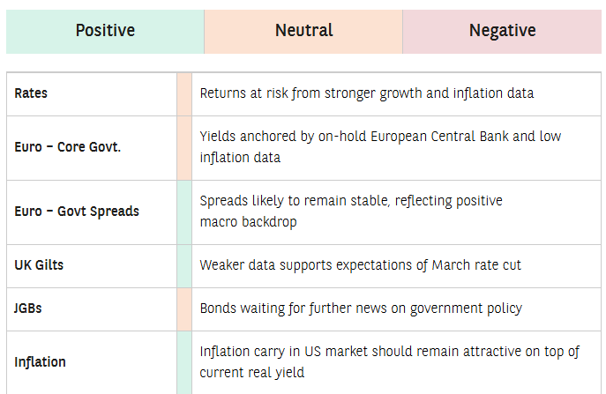Click the positive indicator beside Inflation
This screenshot has height=394, width=606.
coord(184,363)
